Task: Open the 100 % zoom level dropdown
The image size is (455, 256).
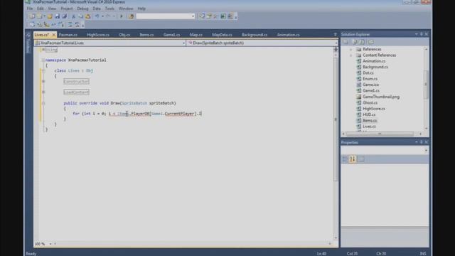Action: [x=50, y=244]
